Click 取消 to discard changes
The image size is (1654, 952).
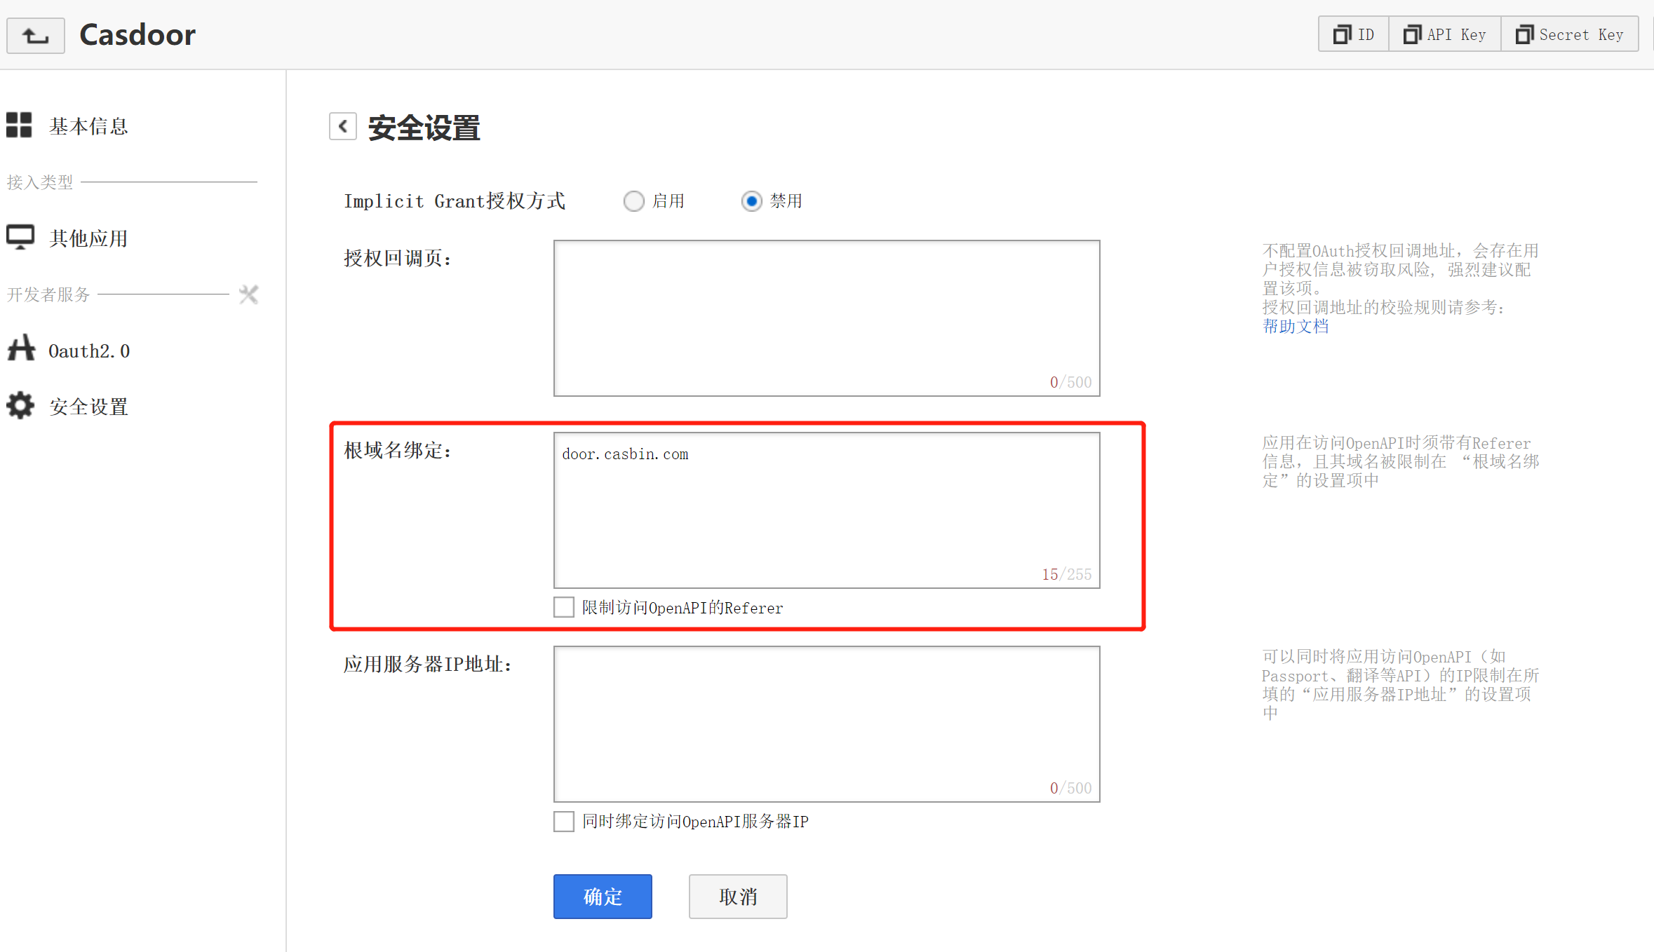739,894
